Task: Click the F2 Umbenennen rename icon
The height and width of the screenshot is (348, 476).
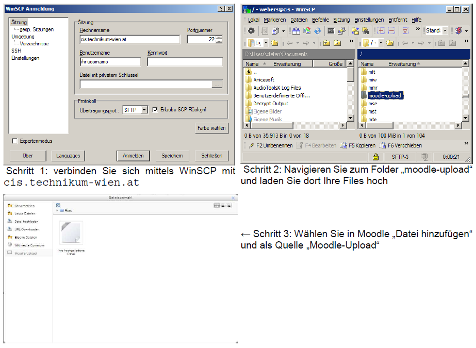Action: pyautogui.click(x=251, y=145)
